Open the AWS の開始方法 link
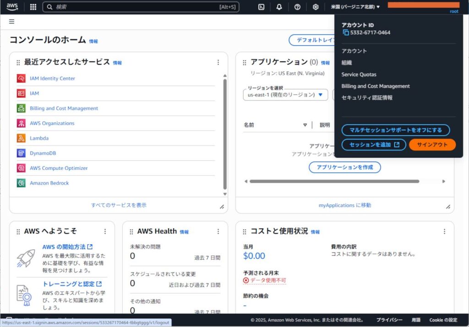469x327 pixels. click(x=68, y=247)
